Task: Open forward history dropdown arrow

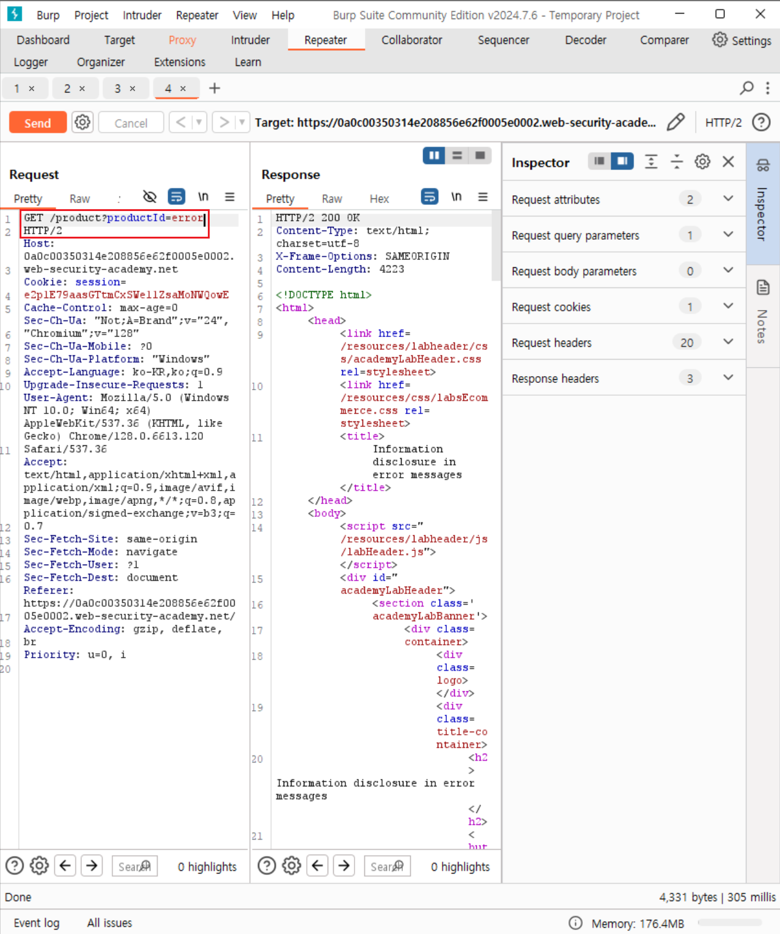Action: pyautogui.click(x=242, y=122)
